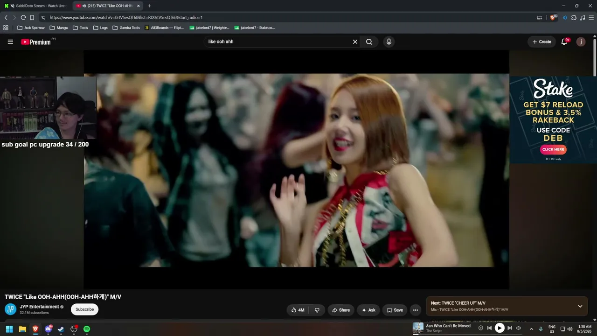Switch ENG US input language
The width and height of the screenshot is (597, 336).
(x=552, y=329)
